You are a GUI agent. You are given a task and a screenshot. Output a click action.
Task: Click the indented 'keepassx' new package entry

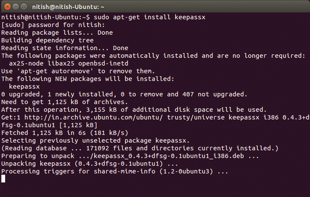[24, 87]
